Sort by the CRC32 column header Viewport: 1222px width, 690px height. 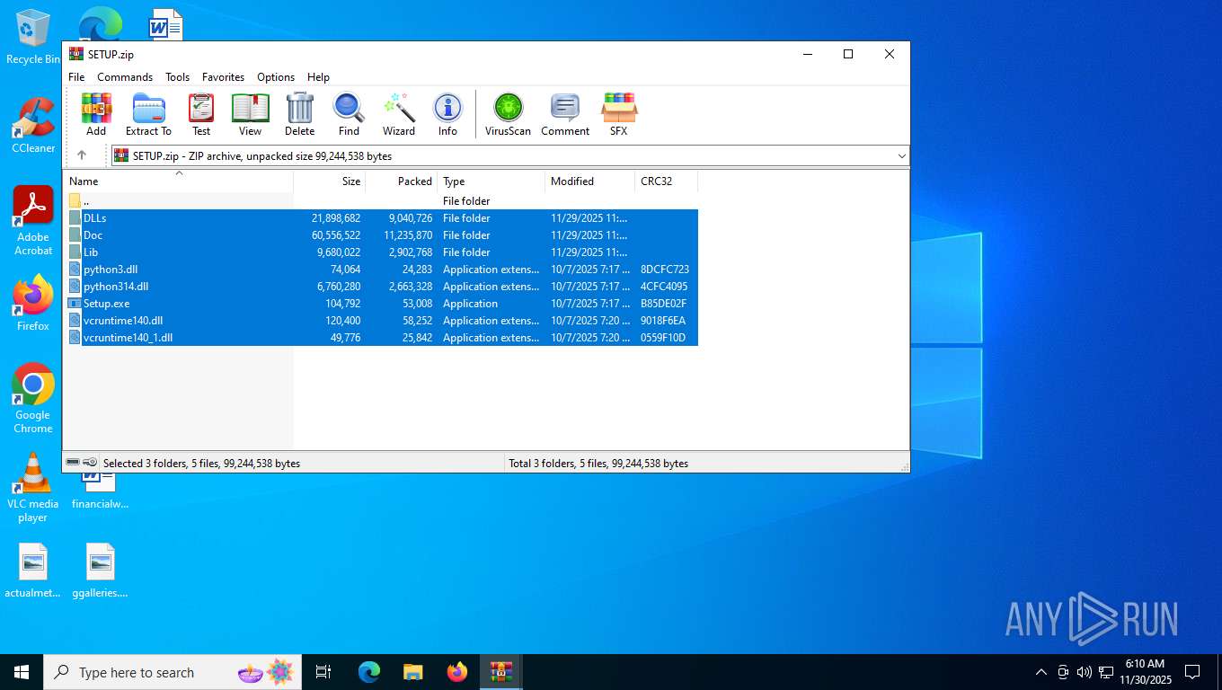pos(667,181)
